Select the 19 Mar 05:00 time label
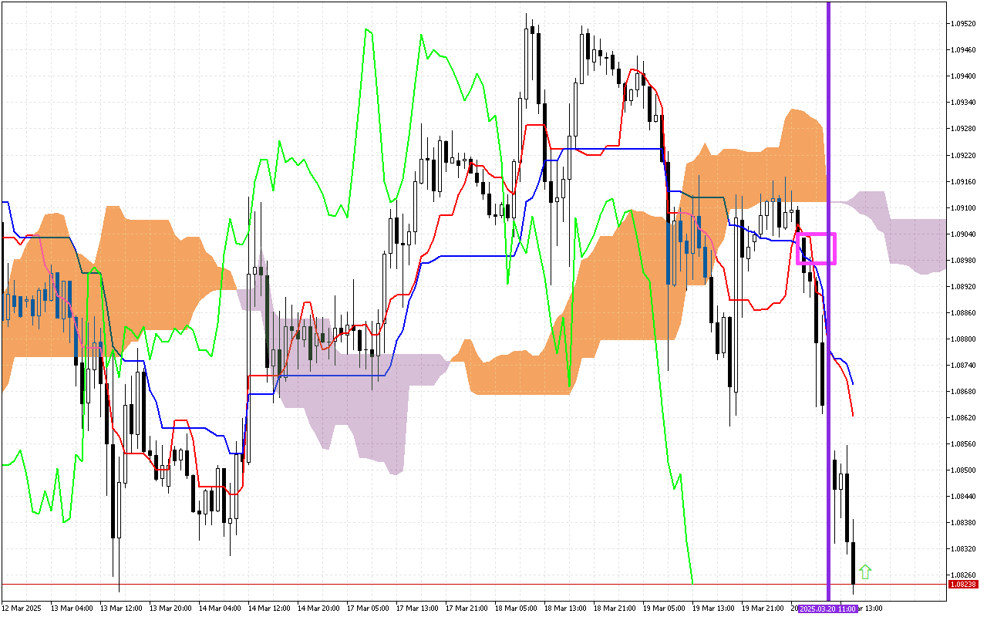Screen dimensions: 987x617 (x=663, y=609)
